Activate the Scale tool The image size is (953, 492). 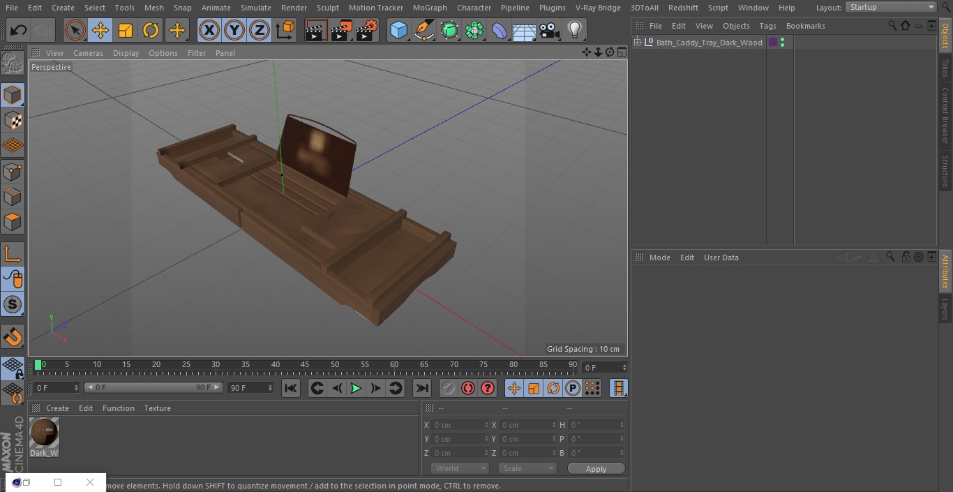(x=126, y=31)
